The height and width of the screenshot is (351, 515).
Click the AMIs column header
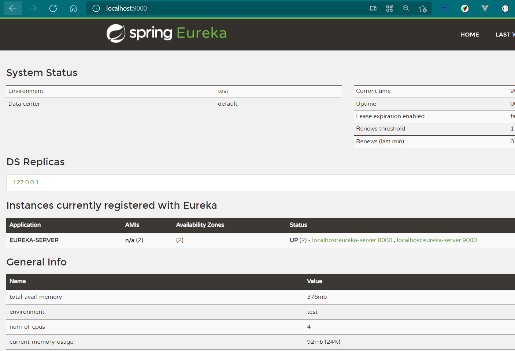pos(132,225)
